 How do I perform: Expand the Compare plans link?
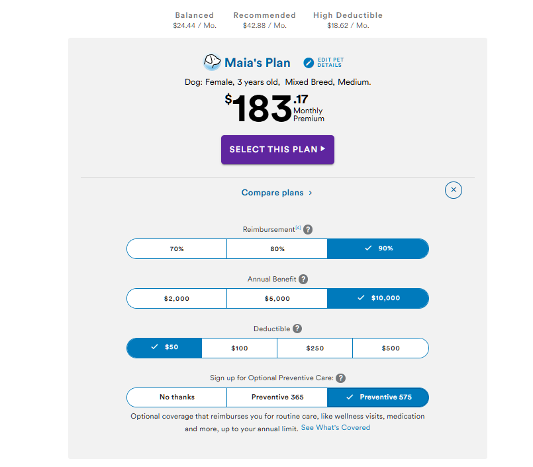277,193
